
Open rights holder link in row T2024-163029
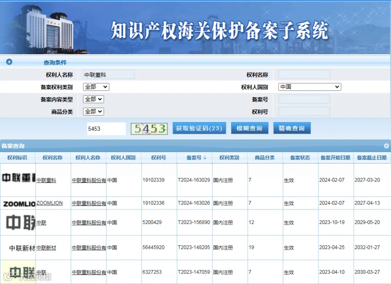click(x=89, y=180)
